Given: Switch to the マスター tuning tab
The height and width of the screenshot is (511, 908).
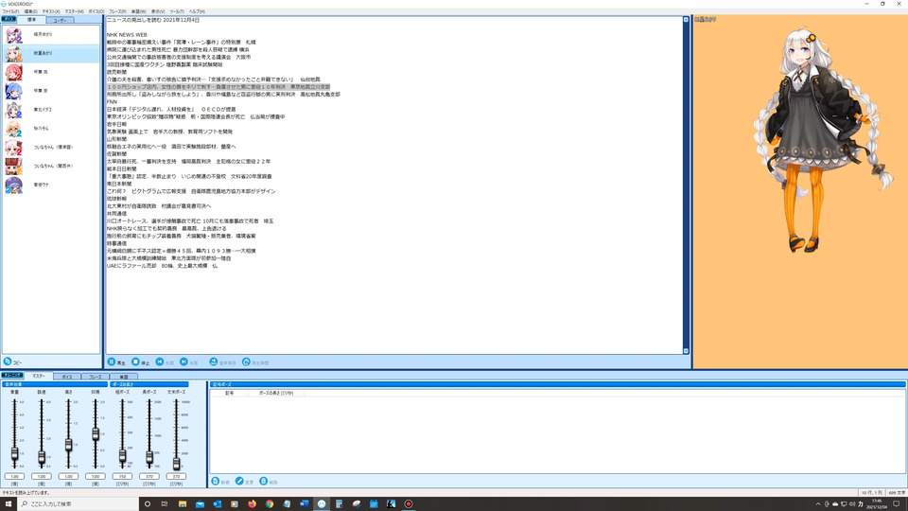Looking at the screenshot, I should point(38,376).
